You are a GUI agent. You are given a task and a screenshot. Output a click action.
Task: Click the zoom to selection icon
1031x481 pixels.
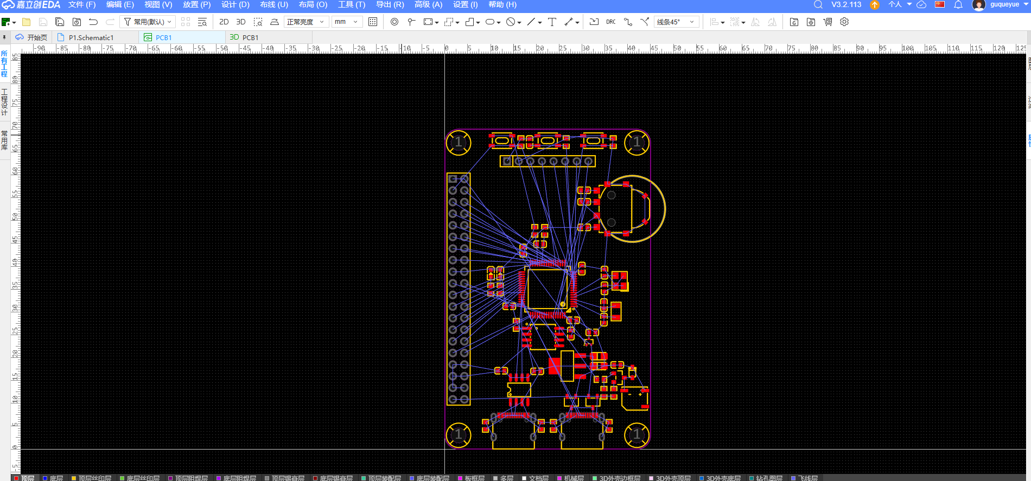(258, 22)
